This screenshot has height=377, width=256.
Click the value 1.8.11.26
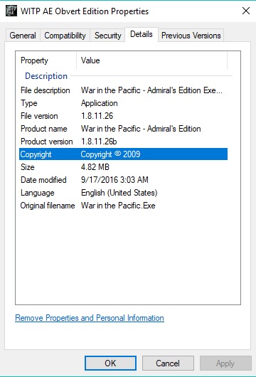(97, 116)
